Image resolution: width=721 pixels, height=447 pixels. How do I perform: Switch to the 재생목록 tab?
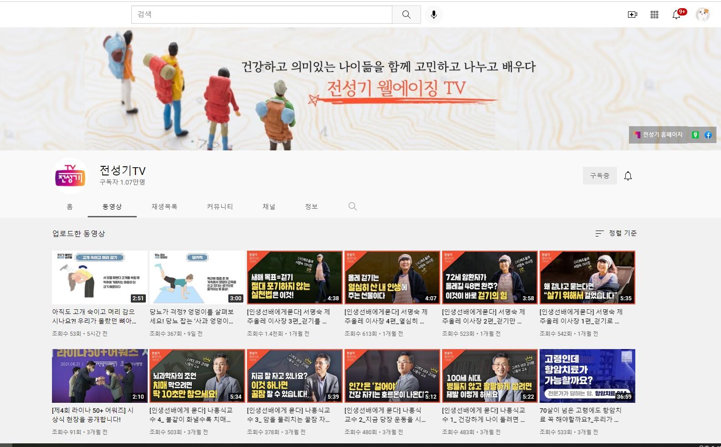coord(165,206)
